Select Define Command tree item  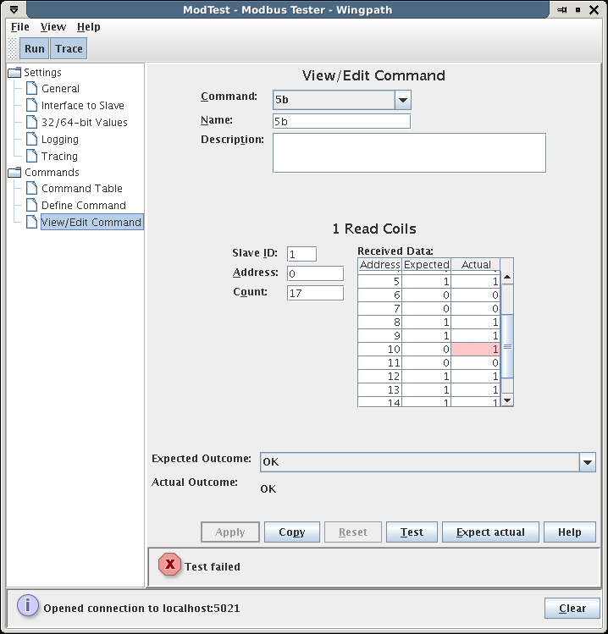(83, 206)
